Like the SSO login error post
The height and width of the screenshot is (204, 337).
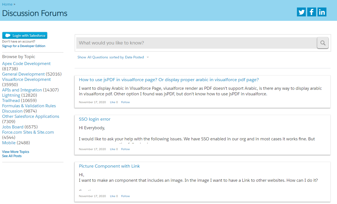[114, 149]
